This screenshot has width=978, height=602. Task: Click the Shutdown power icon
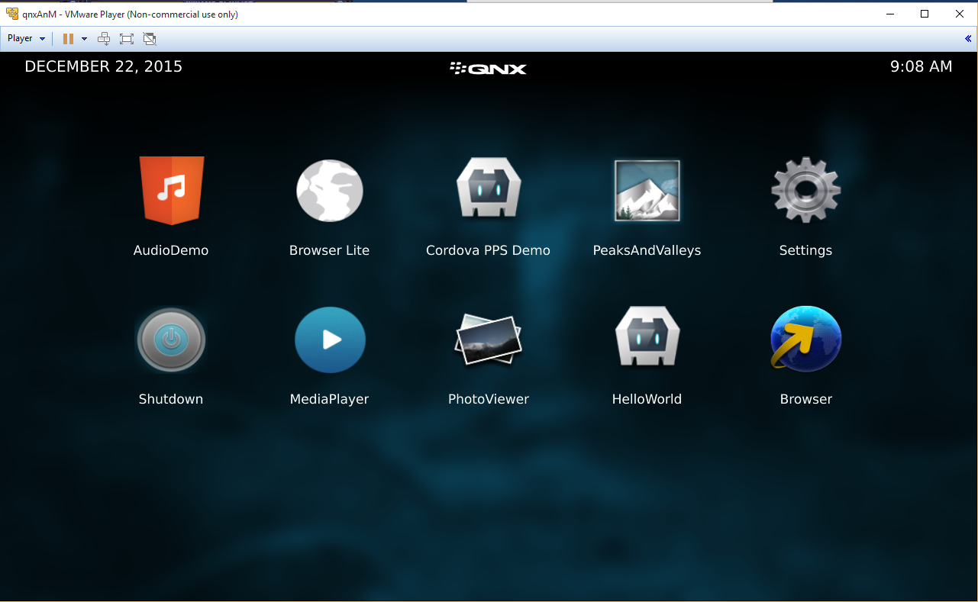click(171, 340)
